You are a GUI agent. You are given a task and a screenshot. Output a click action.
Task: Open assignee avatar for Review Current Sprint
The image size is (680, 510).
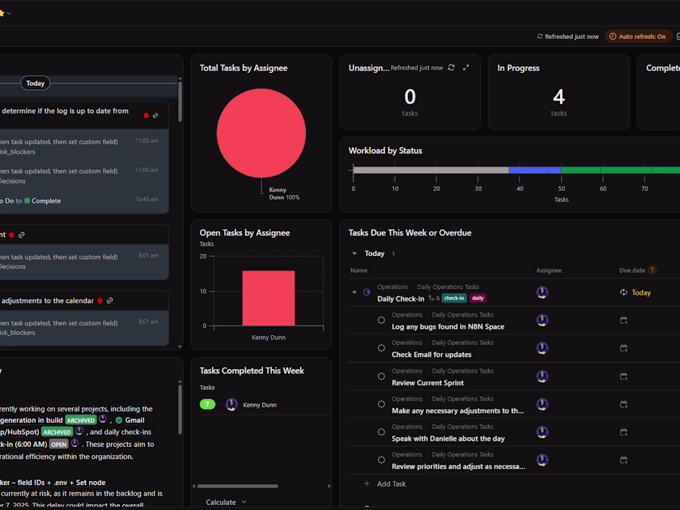coord(542,376)
